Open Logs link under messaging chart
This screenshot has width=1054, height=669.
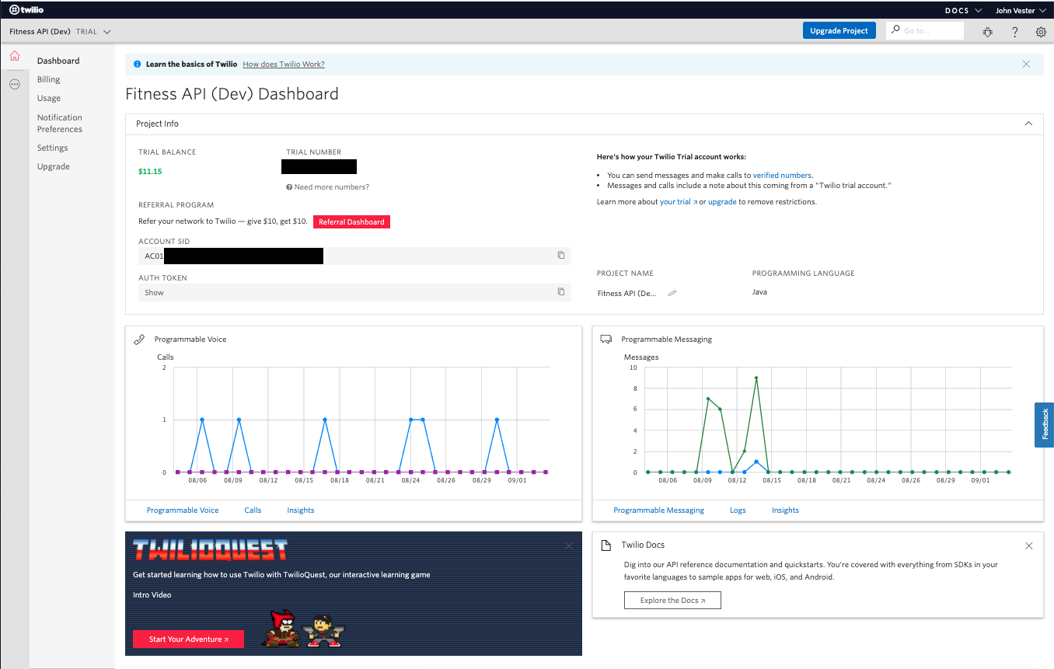click(x=738, y=510)
